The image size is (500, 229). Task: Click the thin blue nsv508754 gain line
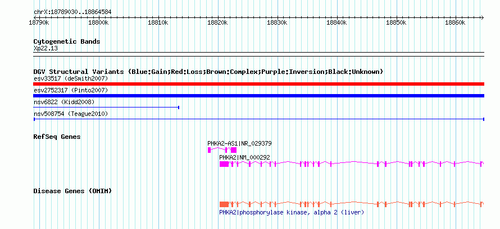tap(258, 119)
